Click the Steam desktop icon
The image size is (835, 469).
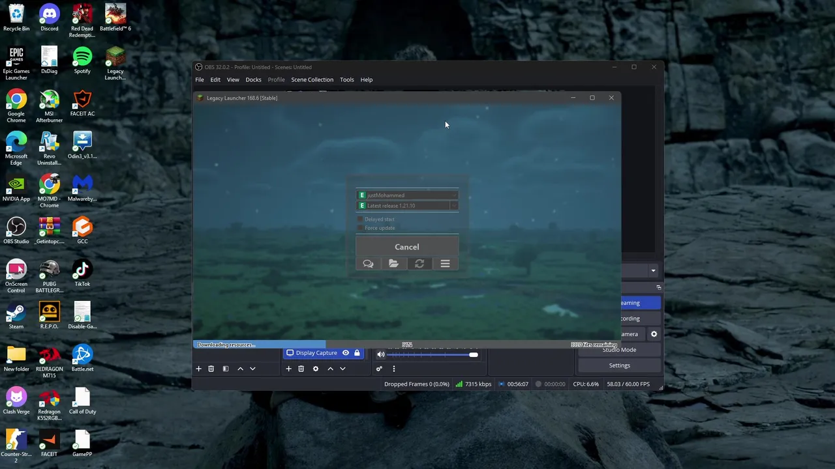(x=16, y=316)
